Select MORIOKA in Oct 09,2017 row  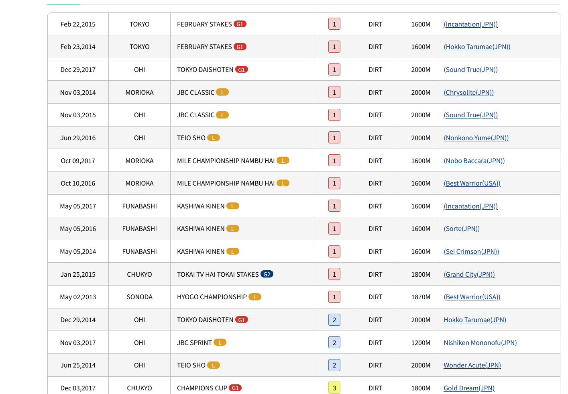(140, 161)
